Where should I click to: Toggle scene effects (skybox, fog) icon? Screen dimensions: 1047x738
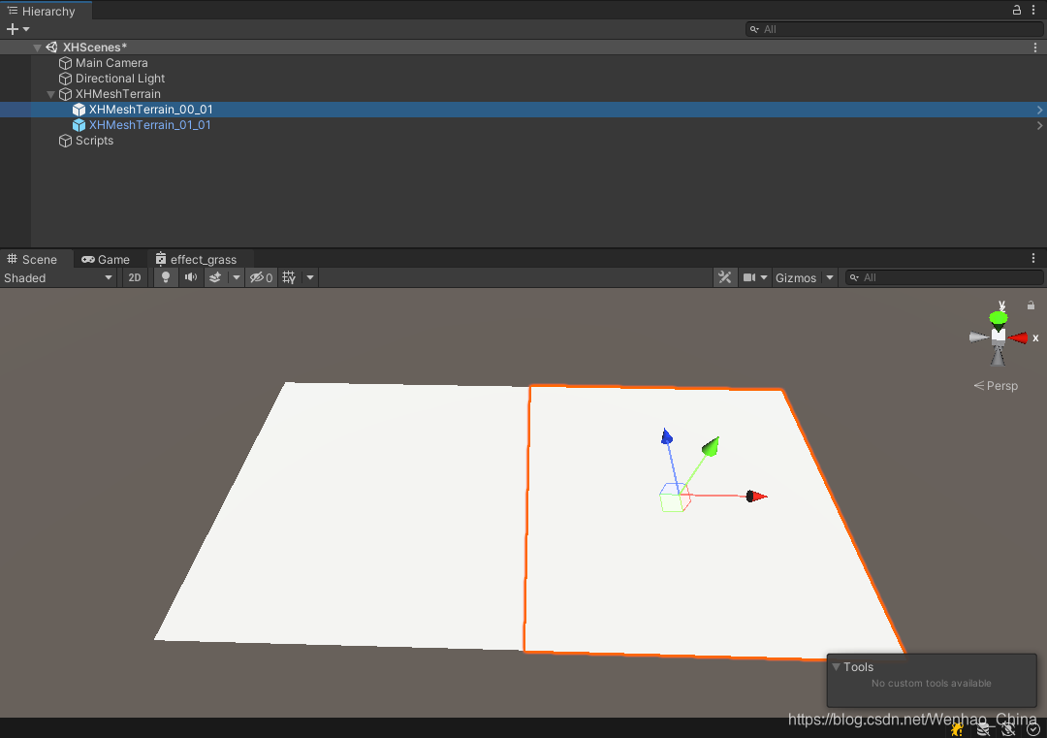tap(215, 277)
